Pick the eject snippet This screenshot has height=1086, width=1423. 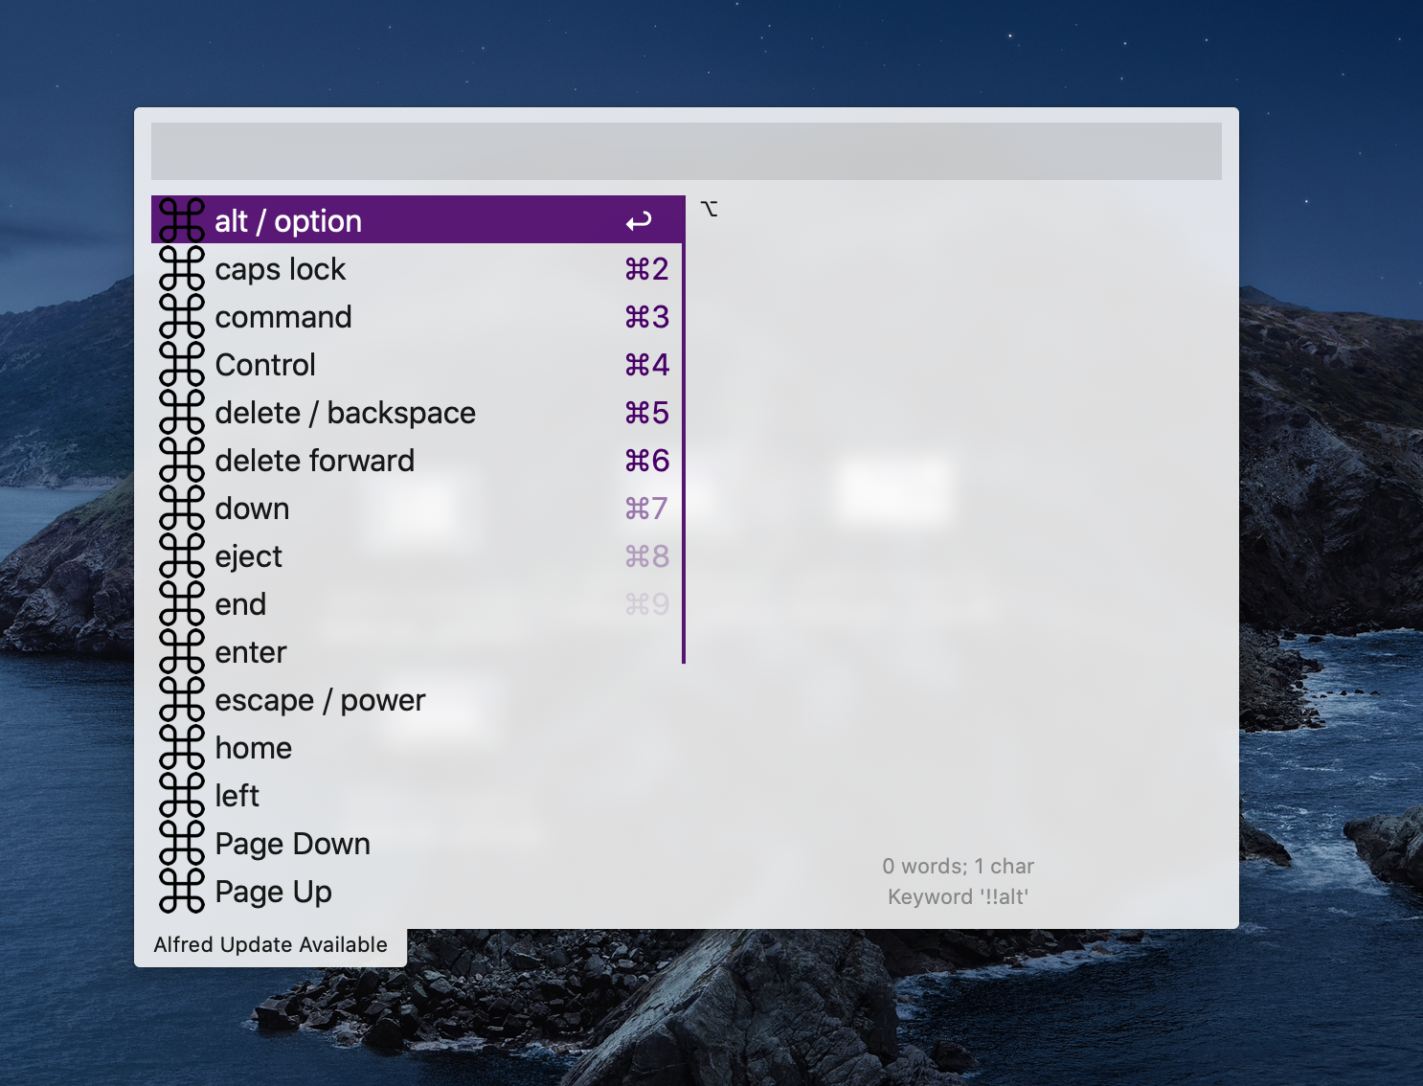[x=418, y=555]
